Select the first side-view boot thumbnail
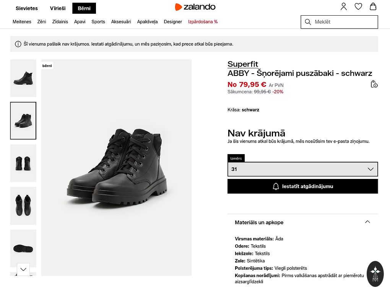Screen dimensions: 390x293 (23, 78)
